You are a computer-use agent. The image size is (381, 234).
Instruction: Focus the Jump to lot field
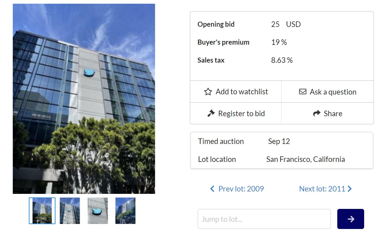click(264, 219)
